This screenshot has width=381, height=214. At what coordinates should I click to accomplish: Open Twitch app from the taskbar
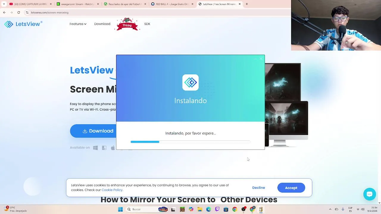(217, 210)
